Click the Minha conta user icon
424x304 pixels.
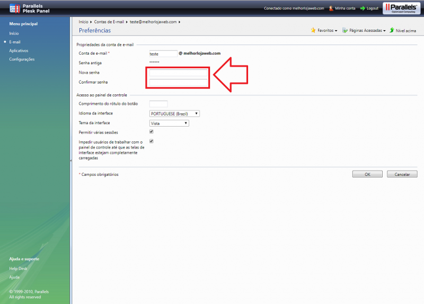click(331, 8)
